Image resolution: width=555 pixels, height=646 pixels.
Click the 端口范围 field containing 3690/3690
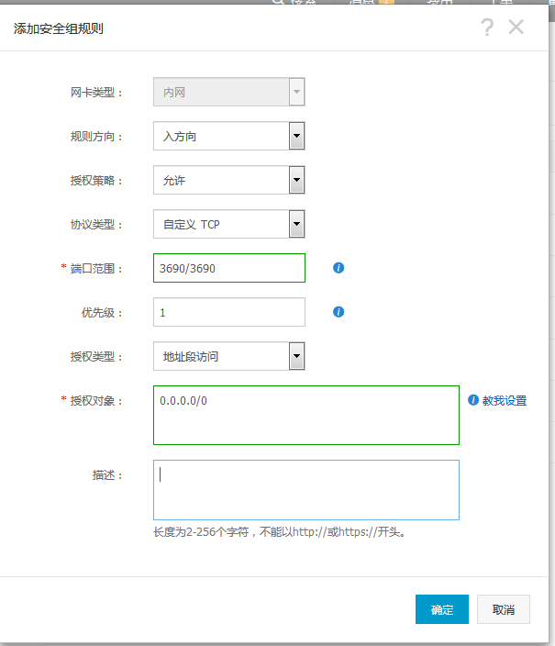pyautogui.click(x=228, y=268)
